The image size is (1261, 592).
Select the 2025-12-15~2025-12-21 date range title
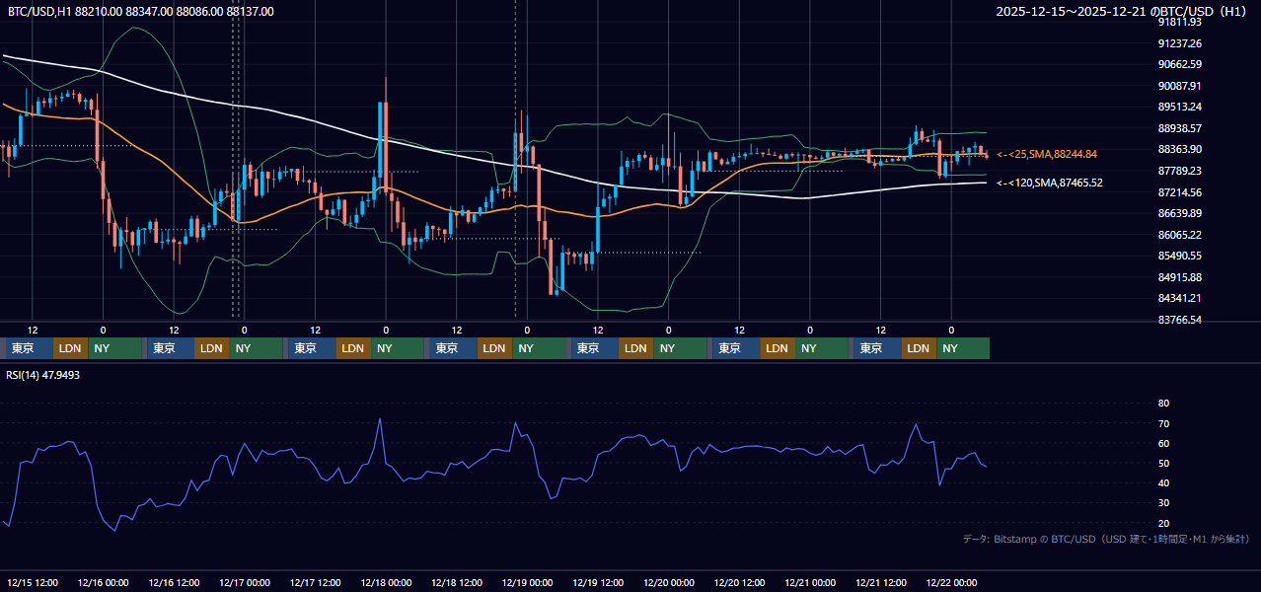click(1122, 12)
